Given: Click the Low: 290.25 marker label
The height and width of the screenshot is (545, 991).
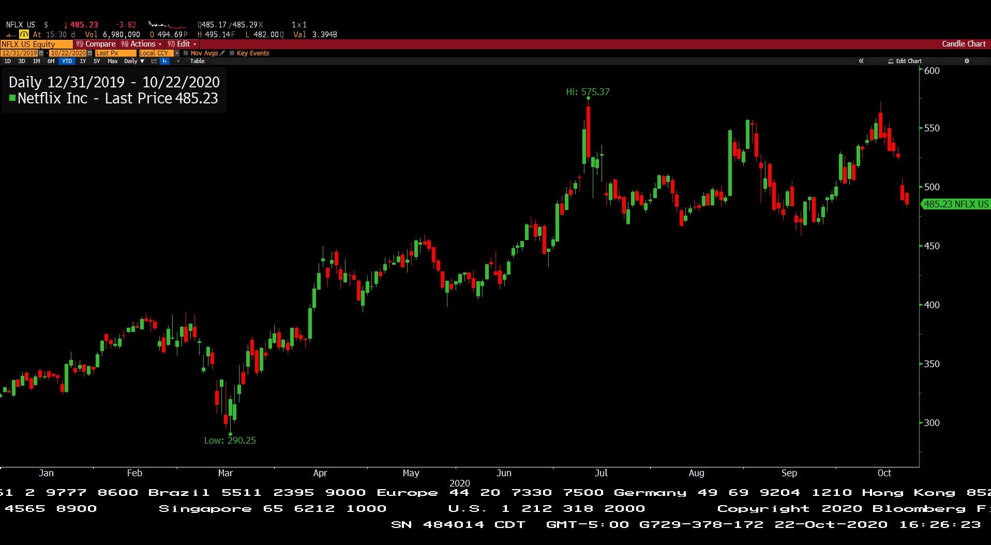Looking at the screenshot, I should pyautogui.click(x=230, y=441).
